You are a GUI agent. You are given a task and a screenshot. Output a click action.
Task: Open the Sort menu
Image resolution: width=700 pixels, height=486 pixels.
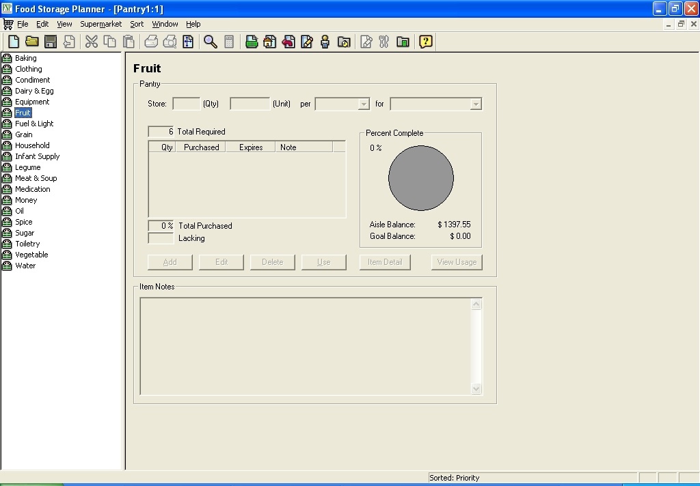[136, 24]
